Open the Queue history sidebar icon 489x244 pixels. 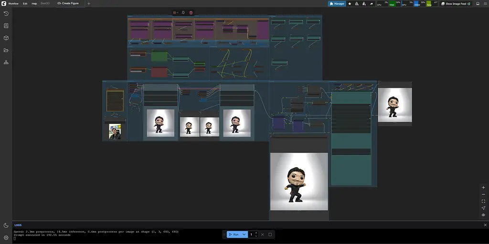[6, 13]
